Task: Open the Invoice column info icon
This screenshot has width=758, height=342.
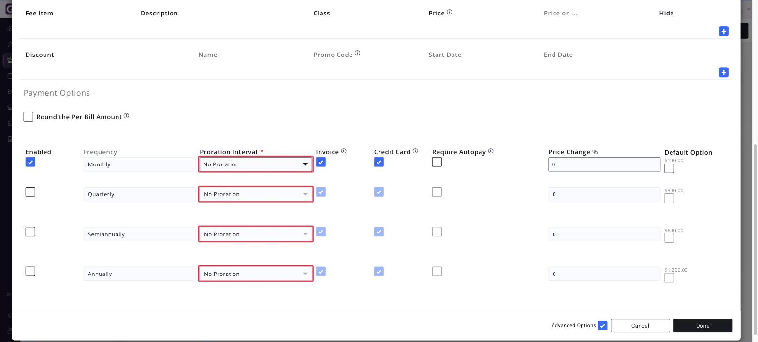Action: 344,151
